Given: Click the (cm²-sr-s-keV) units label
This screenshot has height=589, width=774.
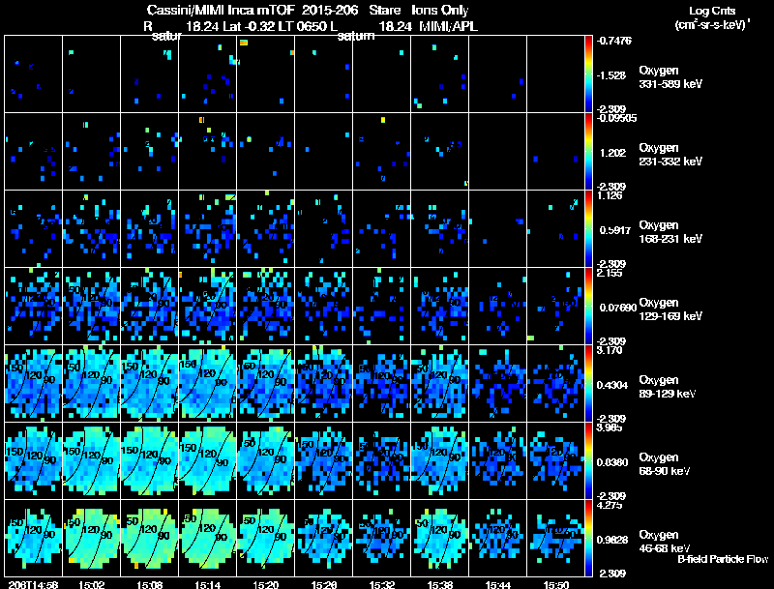Looking at the screenshot, I should 712,25.
